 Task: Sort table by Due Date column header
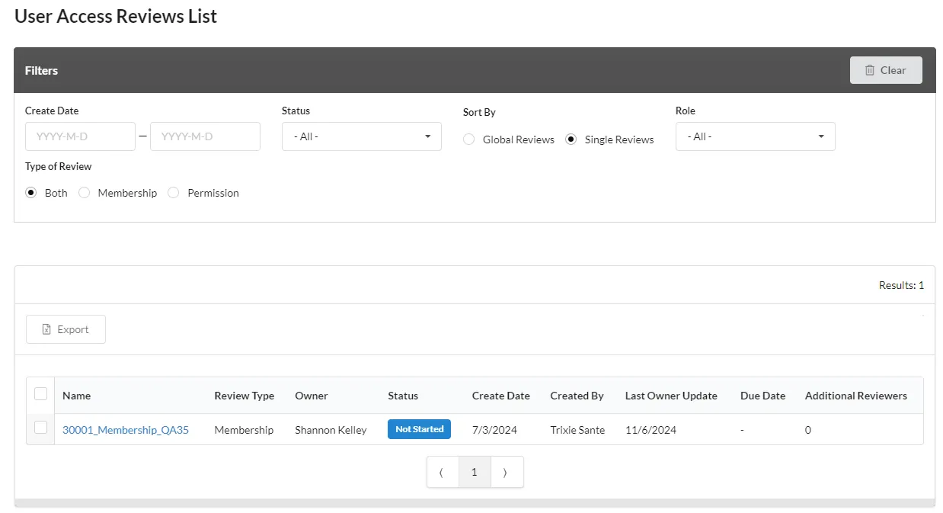coord(762,396)
